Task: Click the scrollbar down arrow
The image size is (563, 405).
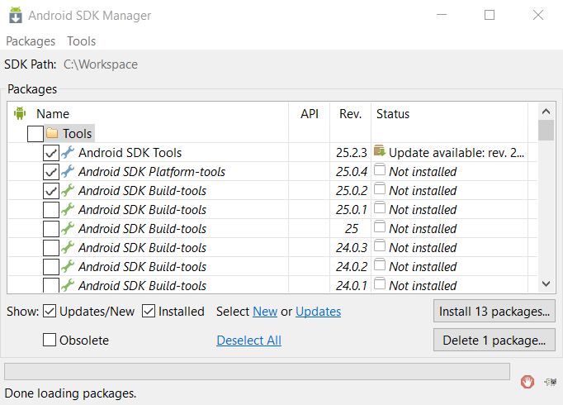Action: pos(546,283)
